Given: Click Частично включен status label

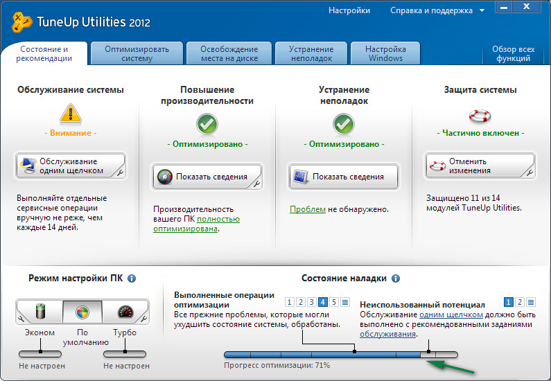Looking at the screenshot, I should tap(480, 133).
